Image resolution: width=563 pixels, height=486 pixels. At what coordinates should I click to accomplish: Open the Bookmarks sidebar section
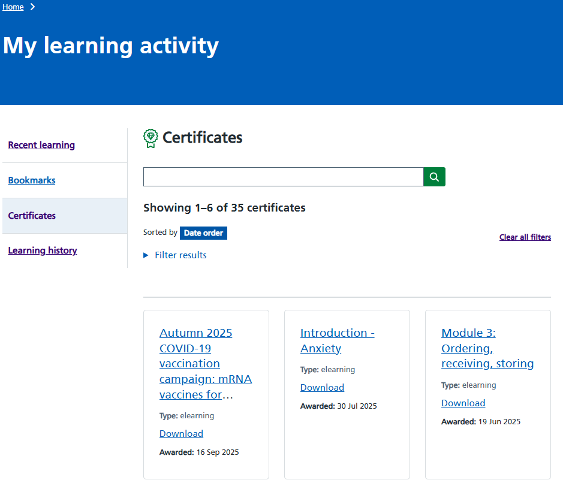point(31,180)
